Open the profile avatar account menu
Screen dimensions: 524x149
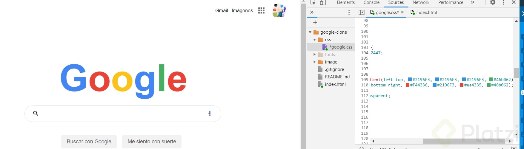[279, 10]
